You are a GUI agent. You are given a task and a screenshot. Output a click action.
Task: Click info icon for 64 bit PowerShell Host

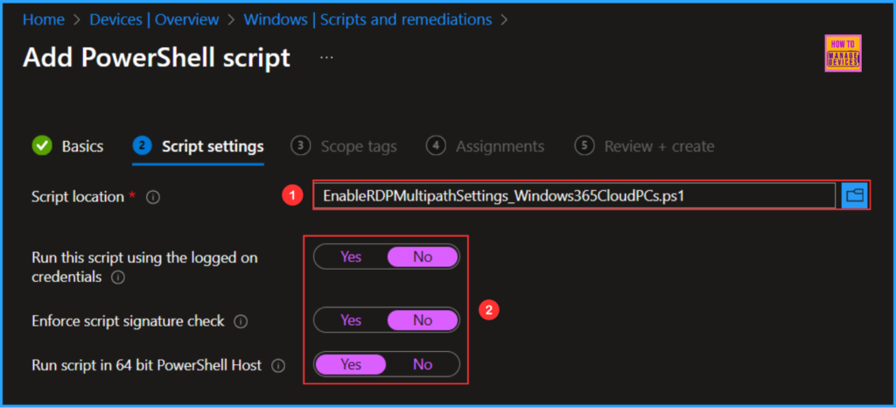278,366
